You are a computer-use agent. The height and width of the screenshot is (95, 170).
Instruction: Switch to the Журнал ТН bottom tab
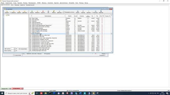click(5, 89)
